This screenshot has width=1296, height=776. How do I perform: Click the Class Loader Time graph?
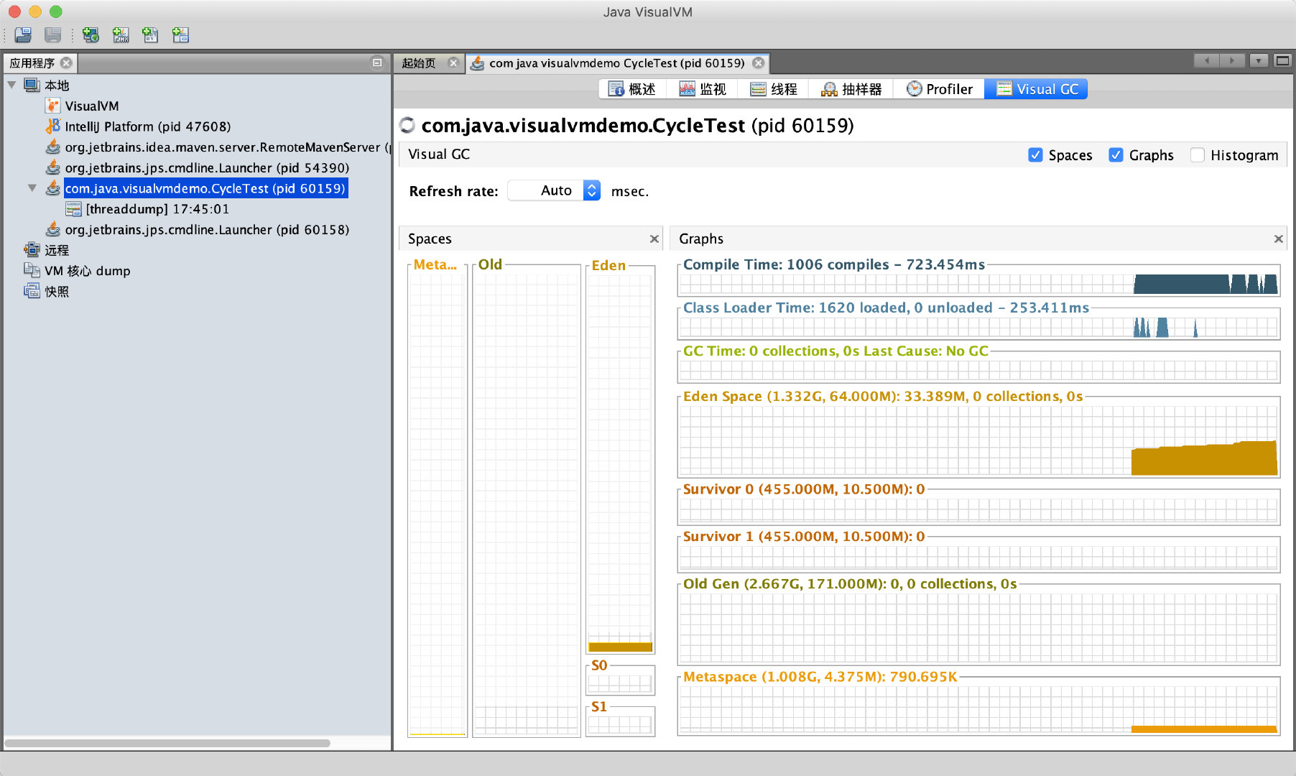978,327
